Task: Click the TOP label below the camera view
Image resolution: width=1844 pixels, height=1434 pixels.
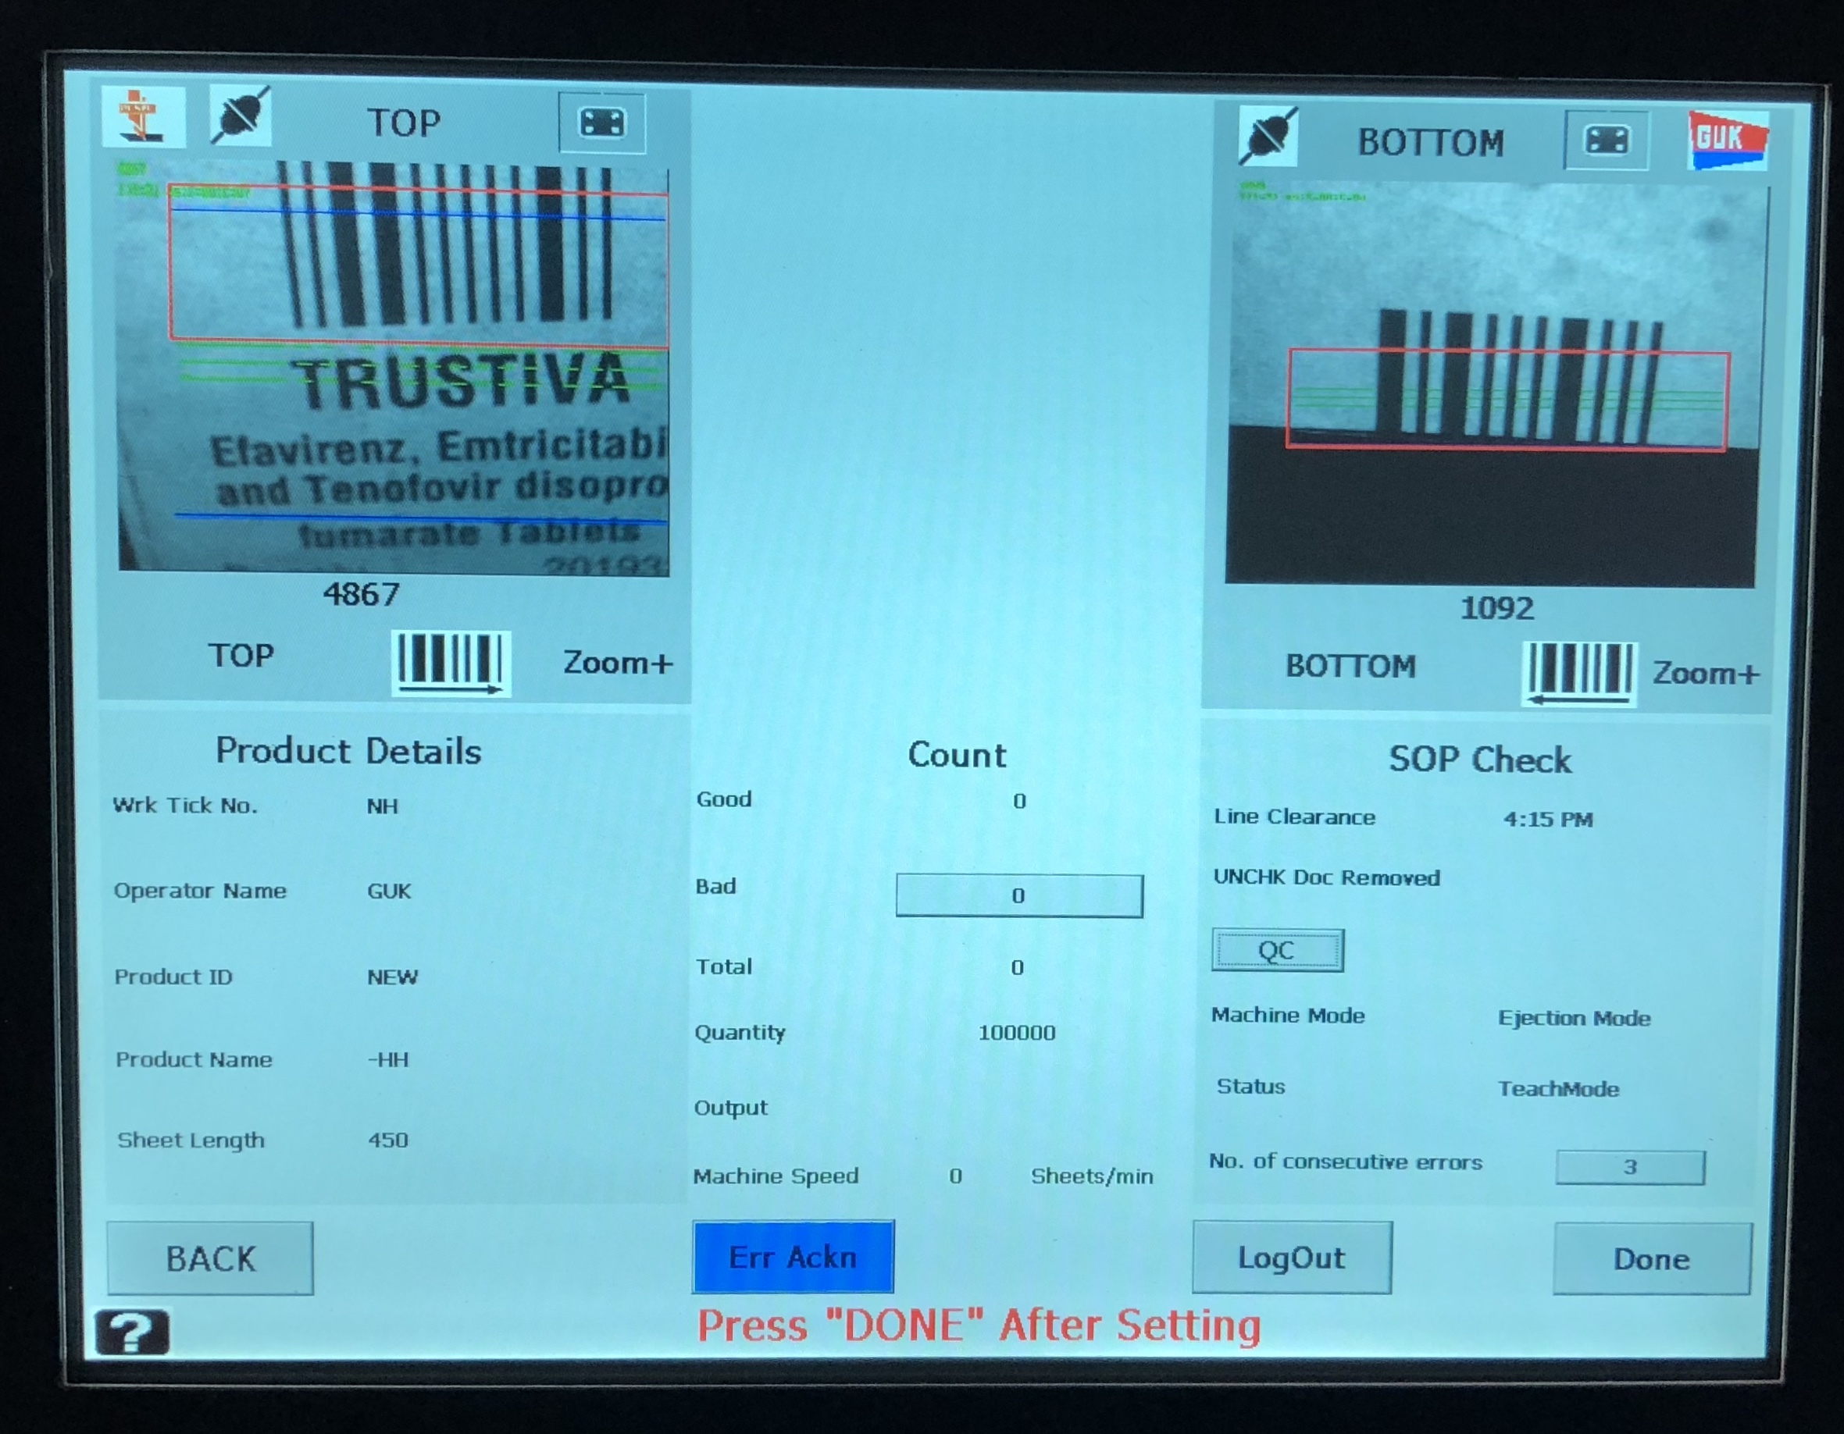Action: (241, 656)
